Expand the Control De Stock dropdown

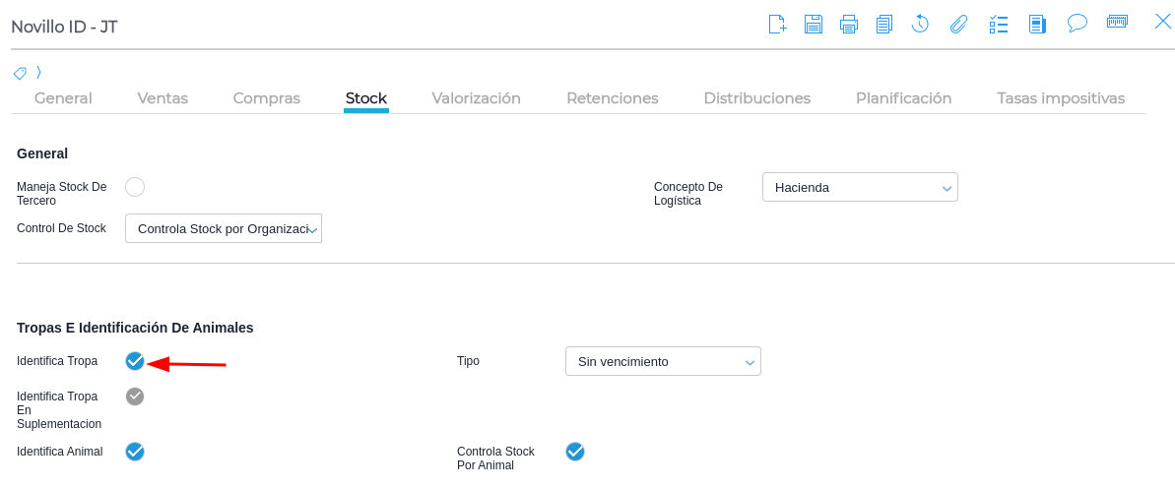(x=224, y=228)
